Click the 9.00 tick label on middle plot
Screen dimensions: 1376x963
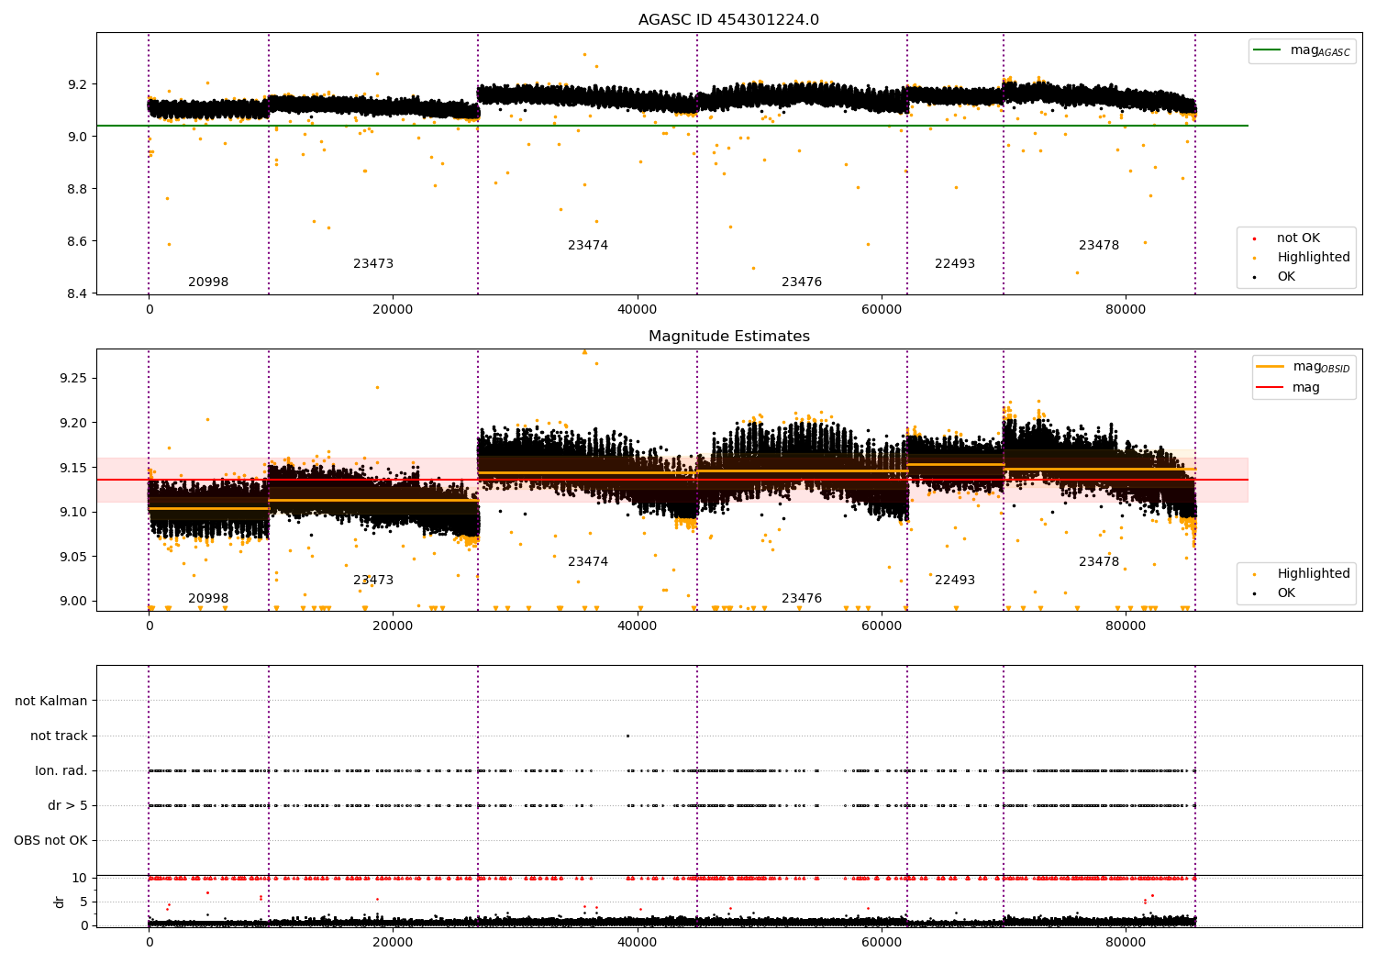pos(72,602)
